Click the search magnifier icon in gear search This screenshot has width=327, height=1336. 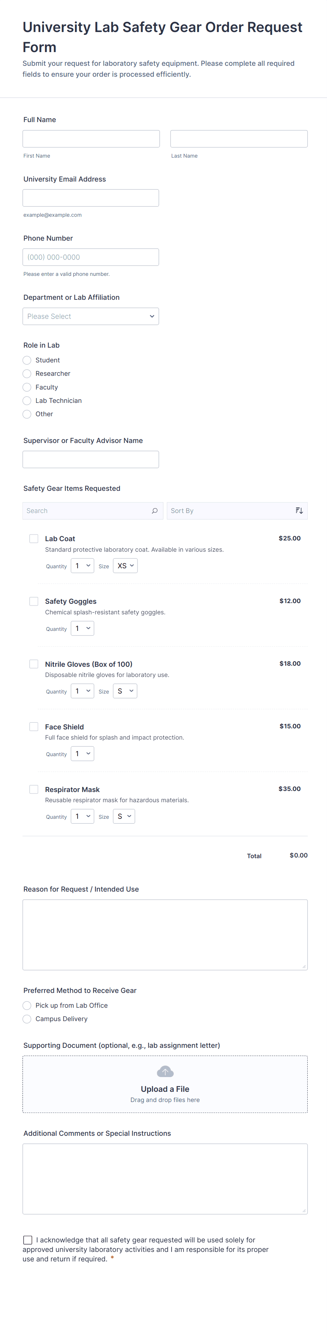154,511
